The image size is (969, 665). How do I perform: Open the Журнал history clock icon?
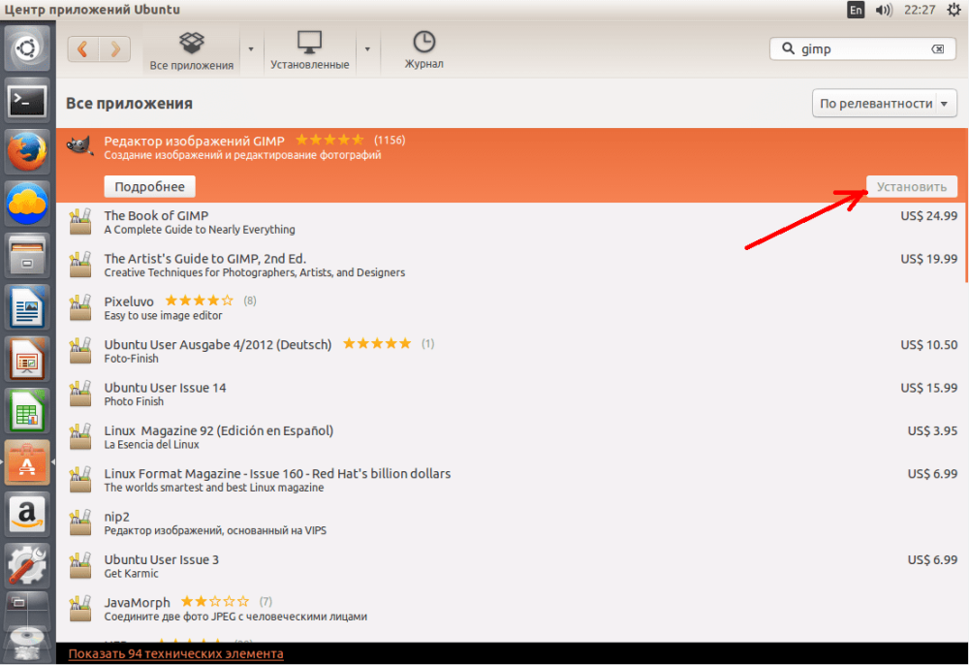tap(424, 42)
